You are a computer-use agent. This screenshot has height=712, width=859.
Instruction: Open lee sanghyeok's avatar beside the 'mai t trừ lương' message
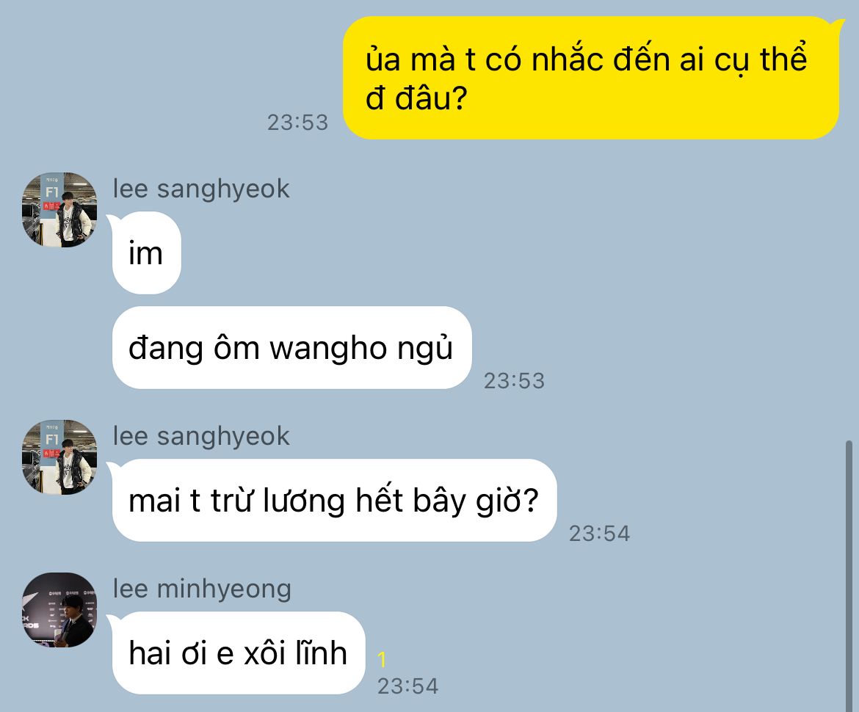coord(59,457)
